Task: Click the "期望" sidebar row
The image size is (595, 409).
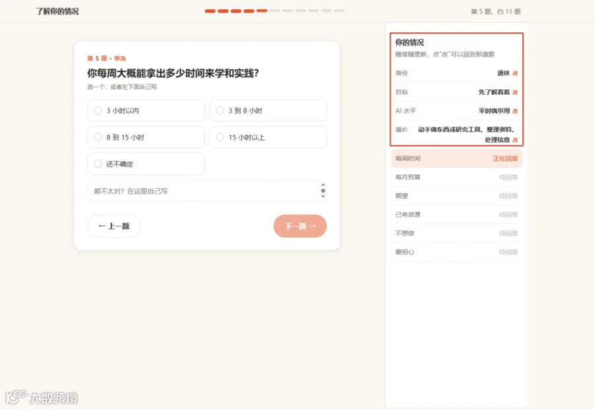Action: (456, 196)
